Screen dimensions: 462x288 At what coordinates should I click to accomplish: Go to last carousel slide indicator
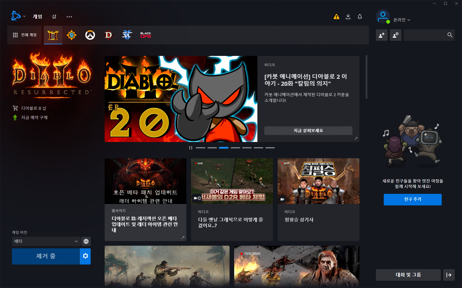tap(270, 148)
